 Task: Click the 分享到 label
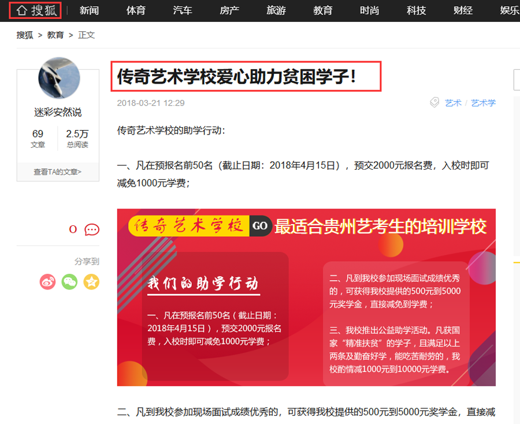87,262
